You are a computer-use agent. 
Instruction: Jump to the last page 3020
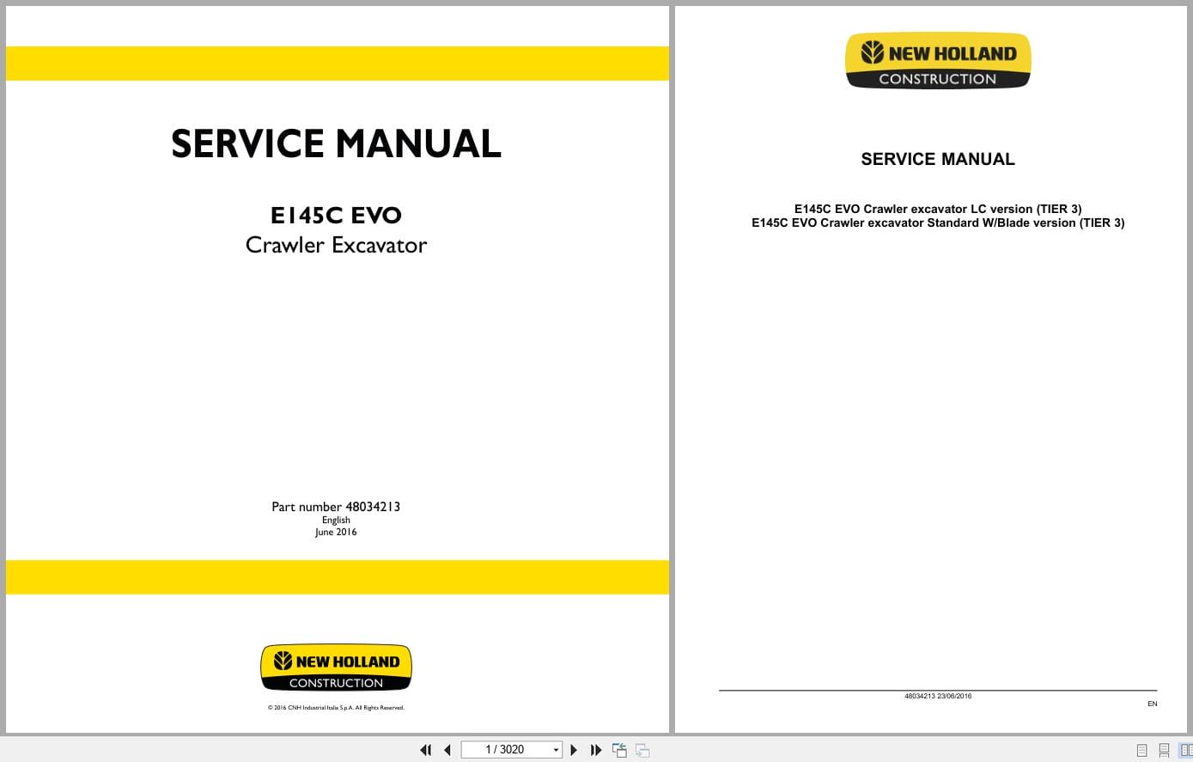[596, 750]
